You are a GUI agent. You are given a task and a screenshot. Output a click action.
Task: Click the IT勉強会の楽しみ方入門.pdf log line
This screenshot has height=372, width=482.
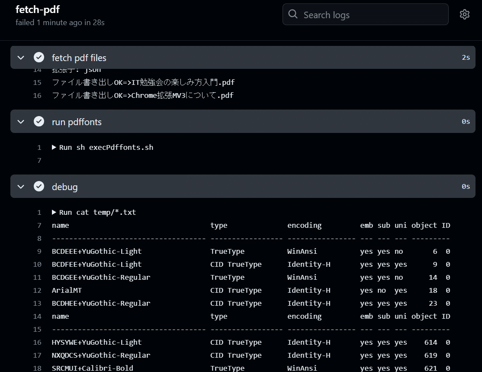click(143, 82)
